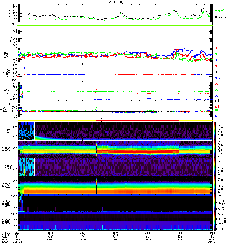Viewport: 230px width, 246px height.
Task: Click the ESA elec Eflux colorbar
Action: [215, 185]
